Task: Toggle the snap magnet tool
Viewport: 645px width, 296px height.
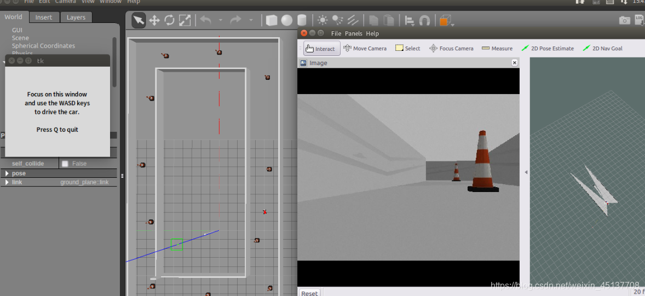Action: [x=424, y=21]
